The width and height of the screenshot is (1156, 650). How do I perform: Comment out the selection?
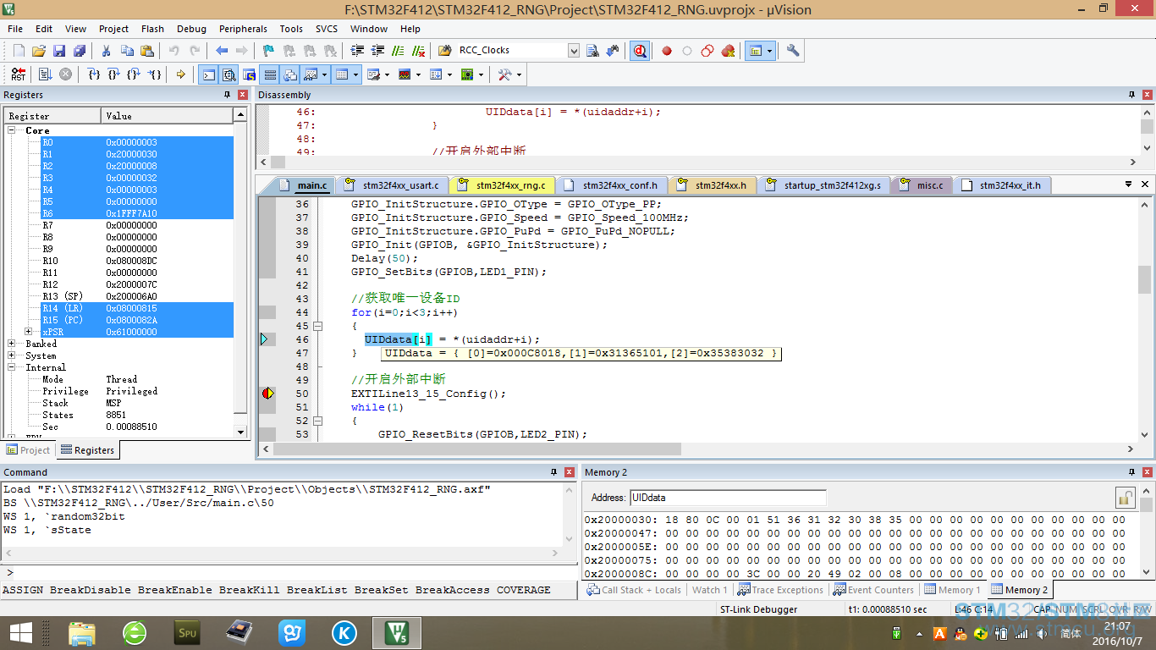tap(397, 51)
